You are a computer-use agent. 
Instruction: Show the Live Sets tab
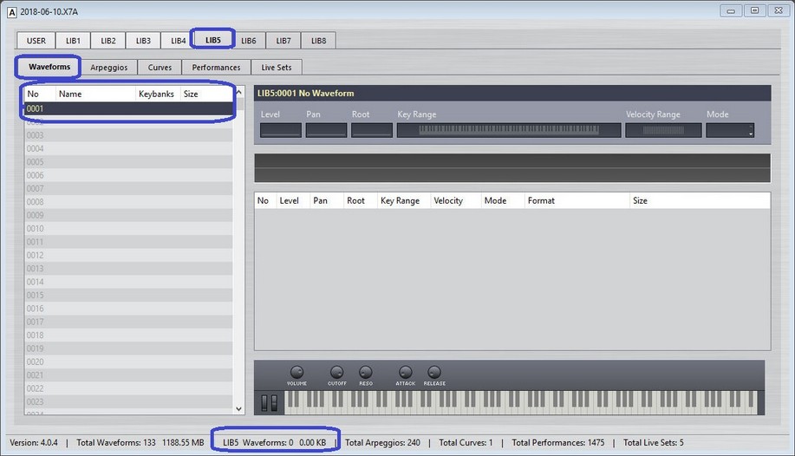click(277, 68)
